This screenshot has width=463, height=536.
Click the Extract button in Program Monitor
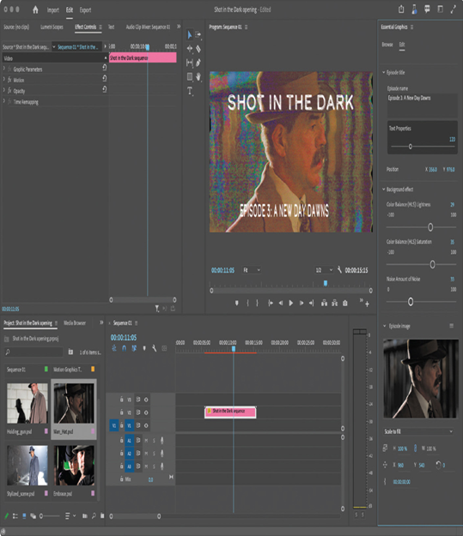334,304
